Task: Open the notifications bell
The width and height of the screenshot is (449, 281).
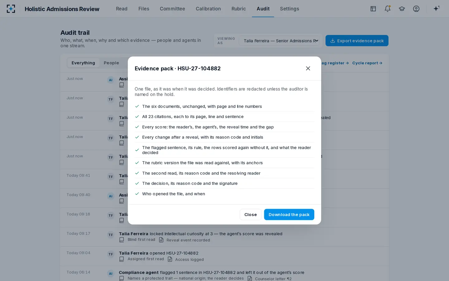Action: 388,9
